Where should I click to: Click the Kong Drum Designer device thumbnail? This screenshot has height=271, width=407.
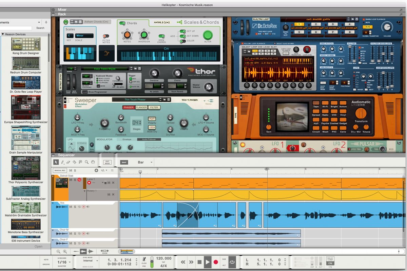tap(26, 44)
